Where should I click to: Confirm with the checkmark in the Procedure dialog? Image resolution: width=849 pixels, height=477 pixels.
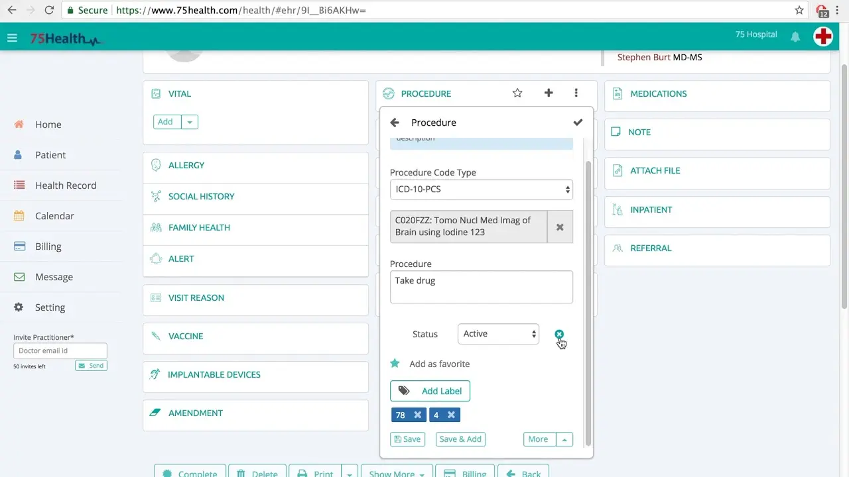click(578, 122)
